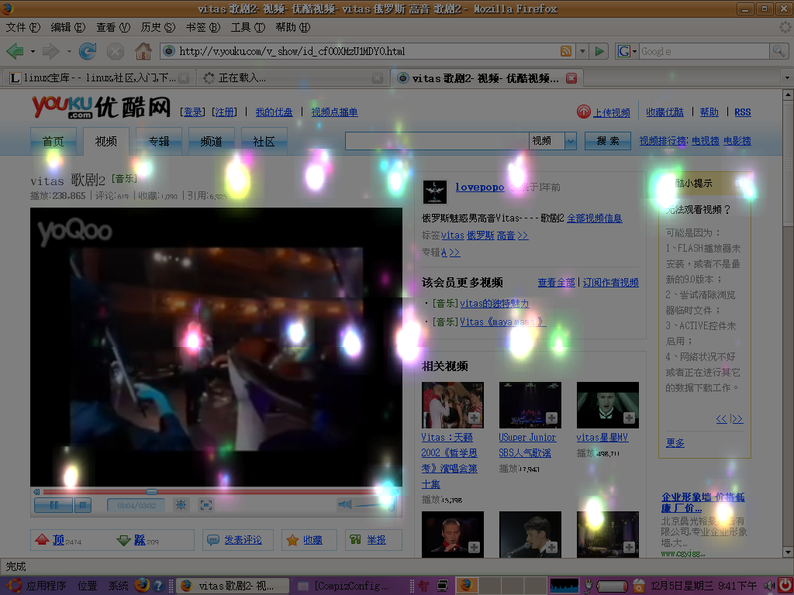Screen dimensions: 794x595
Task: Open the Youku search type dropdown
Action: [x=570, y=141]
